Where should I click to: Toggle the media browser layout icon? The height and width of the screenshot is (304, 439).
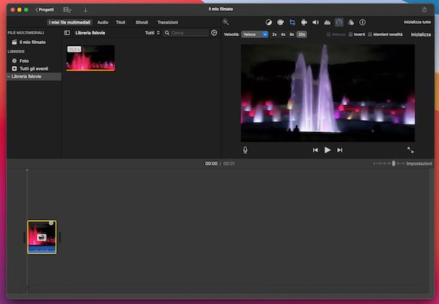click(x=67, y=10)
